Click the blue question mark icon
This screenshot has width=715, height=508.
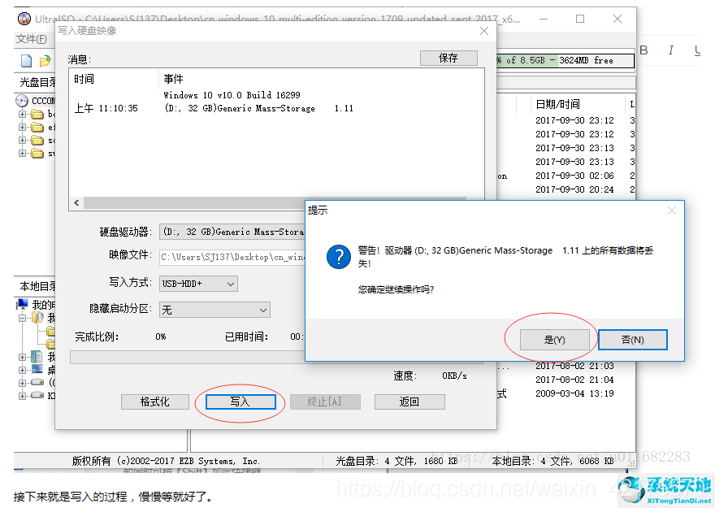pyautogui.click(x=338, y=258)
